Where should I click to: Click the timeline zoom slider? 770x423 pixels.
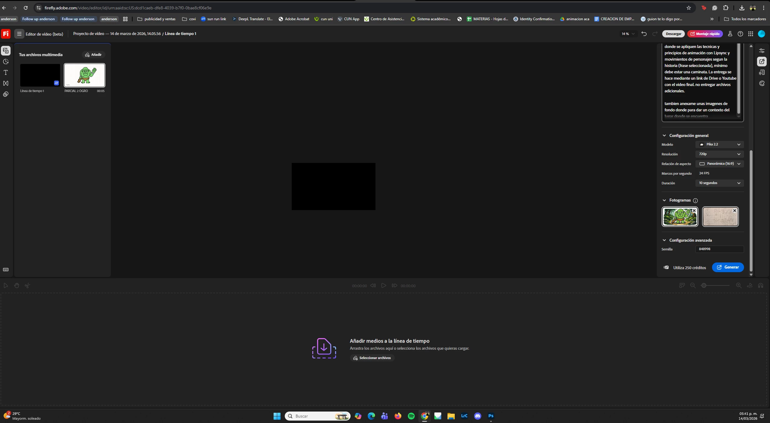tap(716, 285)
